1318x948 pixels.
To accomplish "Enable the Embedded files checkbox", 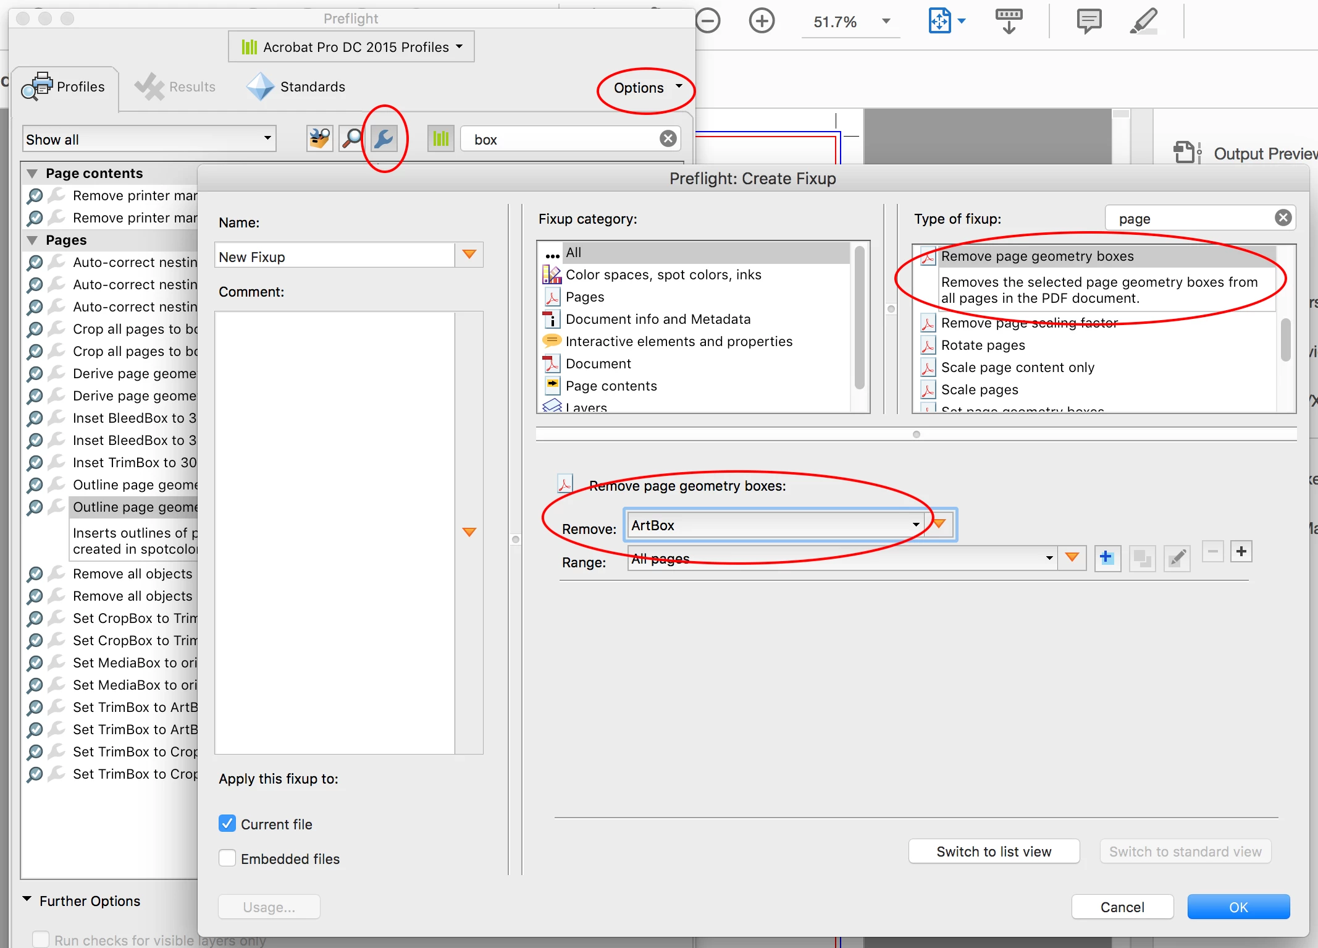I will tap(227, 858).
